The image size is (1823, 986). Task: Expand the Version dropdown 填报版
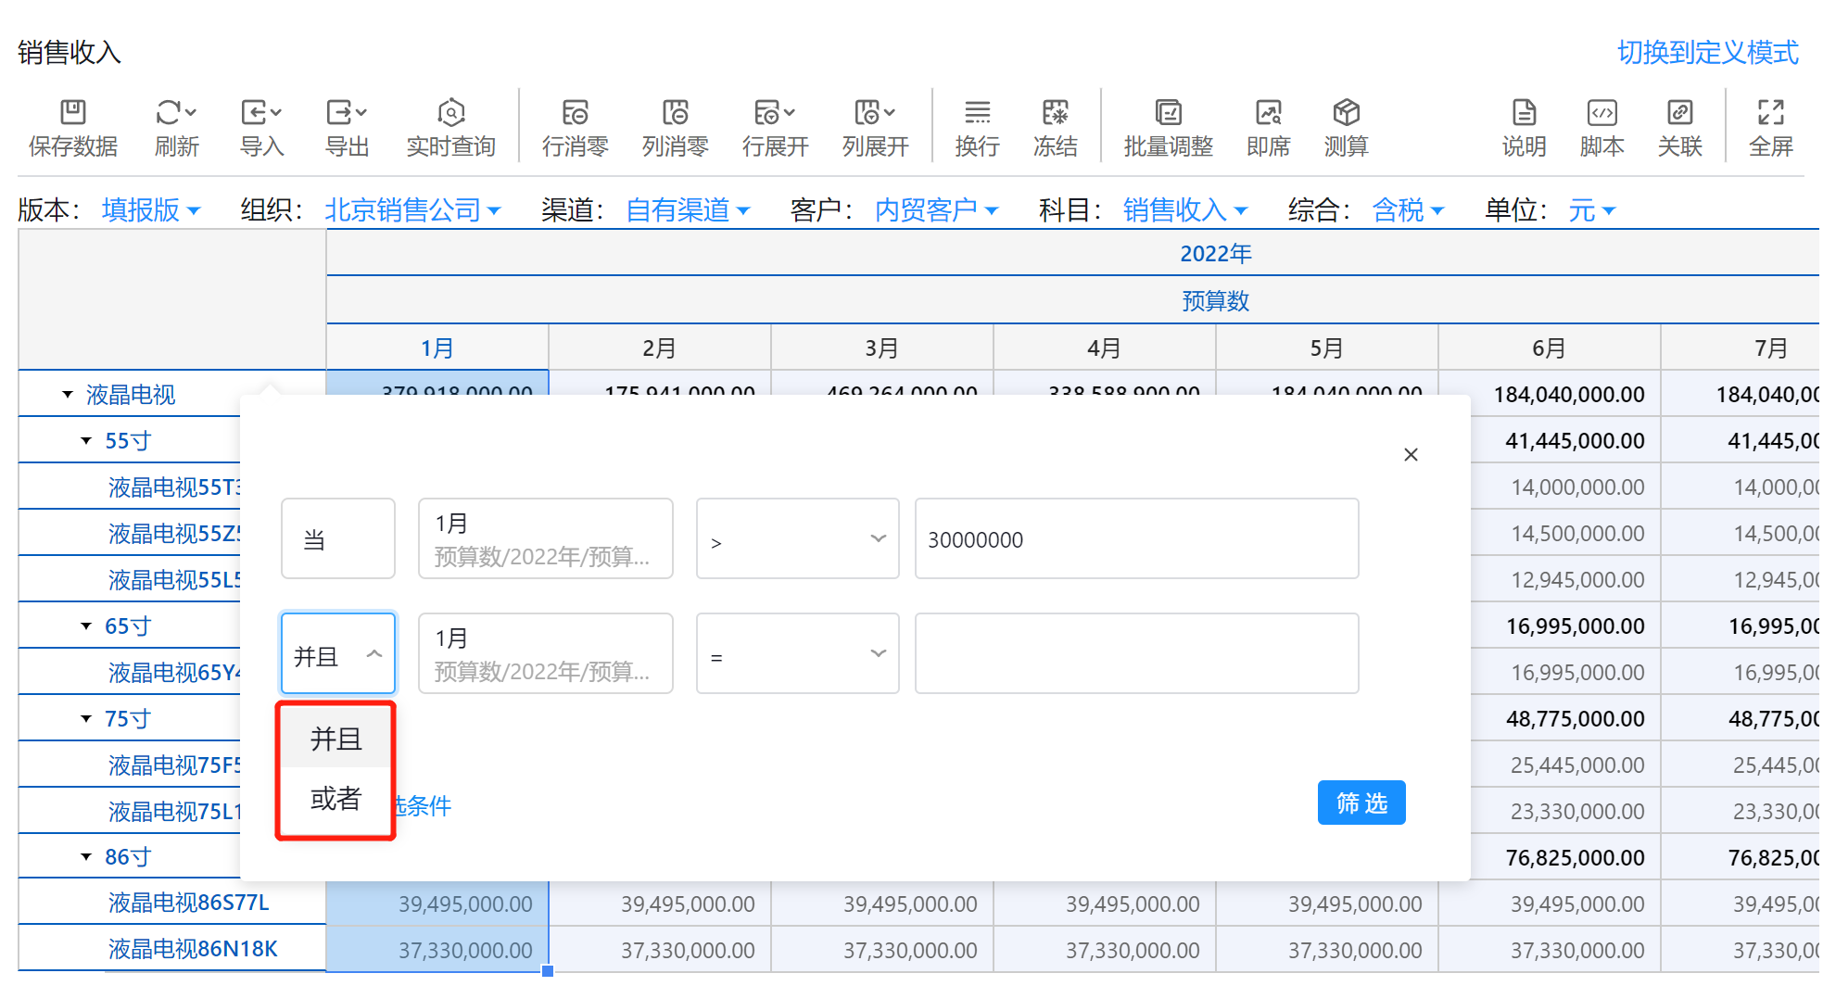[151, 210]
